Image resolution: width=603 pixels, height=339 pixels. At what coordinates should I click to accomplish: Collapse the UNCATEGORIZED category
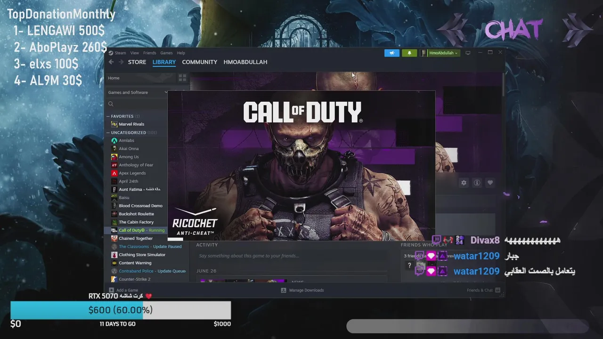point(108,133)
